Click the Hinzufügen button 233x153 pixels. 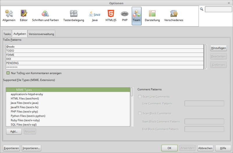[218, 48]
